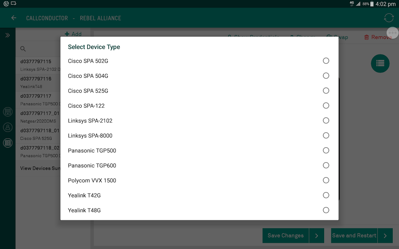Select the Panasonic TGP600 radio button
399x249 pixels.
point(326,165)
